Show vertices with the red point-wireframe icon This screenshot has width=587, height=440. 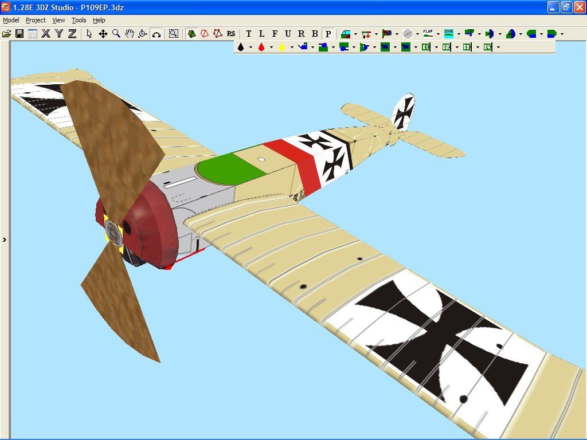pyautogui.click(x=217, y=34)
